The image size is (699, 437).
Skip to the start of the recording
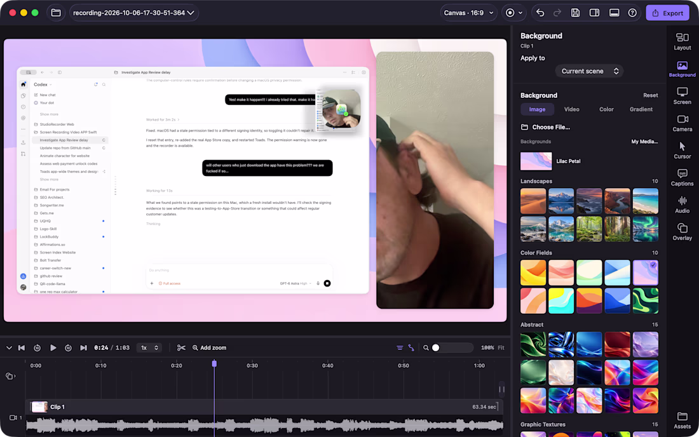coord(22,348)
